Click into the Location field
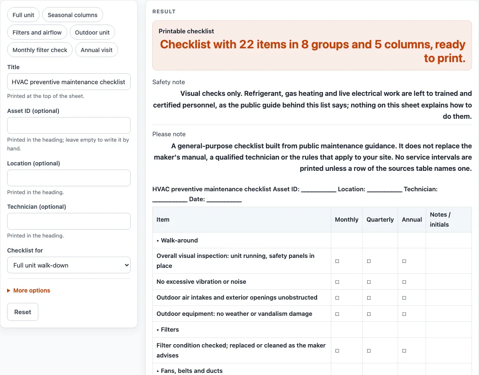Screen dimensions: 479x375 tap(69, 178)
